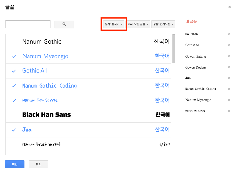Remove Gothic A1 from 내 글꼴 list
This screenshot has height=173, width=234.
(x=229, y=45)
